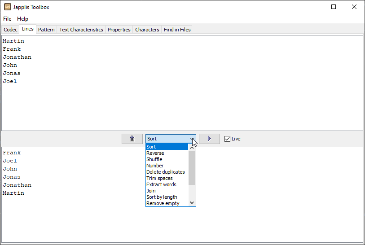Toggle the Live checkbox

pyautogui.click(x=228, y=139)
